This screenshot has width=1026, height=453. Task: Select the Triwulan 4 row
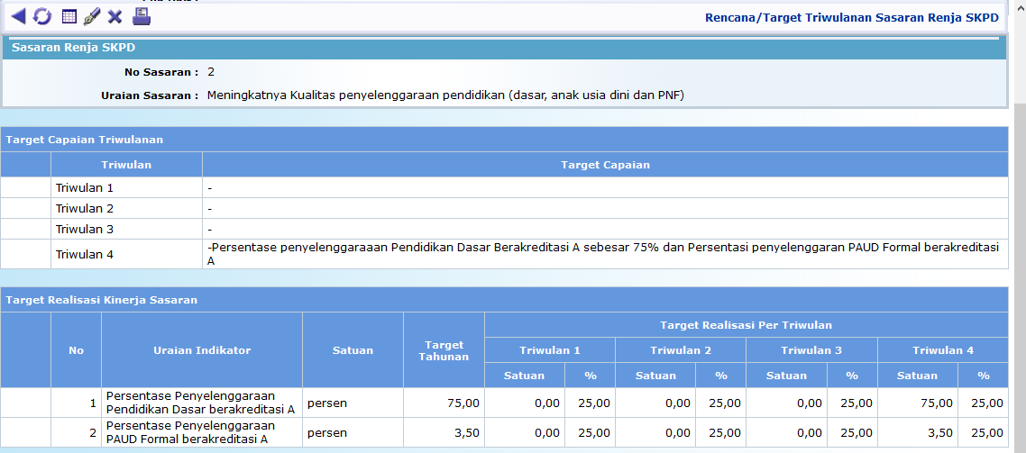coord(85,254)
